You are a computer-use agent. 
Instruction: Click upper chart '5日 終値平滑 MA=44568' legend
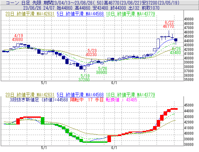(x=80, y=14)
